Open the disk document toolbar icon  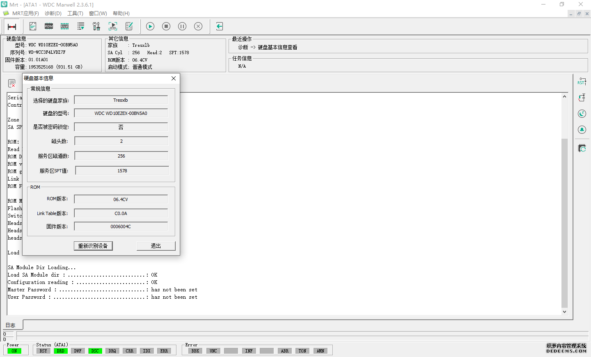pyautogui.click(x=33, y=26)
